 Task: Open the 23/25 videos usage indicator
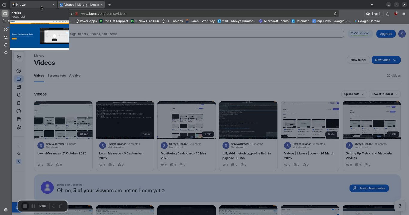360,33
